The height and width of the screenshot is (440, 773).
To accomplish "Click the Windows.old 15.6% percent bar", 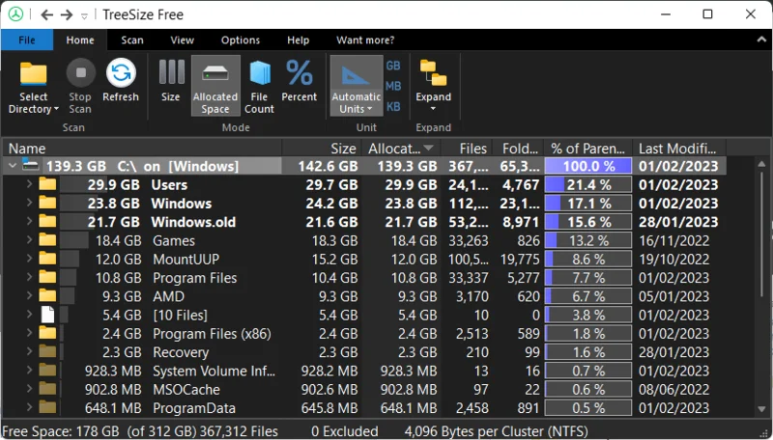I will coord(588,222).
